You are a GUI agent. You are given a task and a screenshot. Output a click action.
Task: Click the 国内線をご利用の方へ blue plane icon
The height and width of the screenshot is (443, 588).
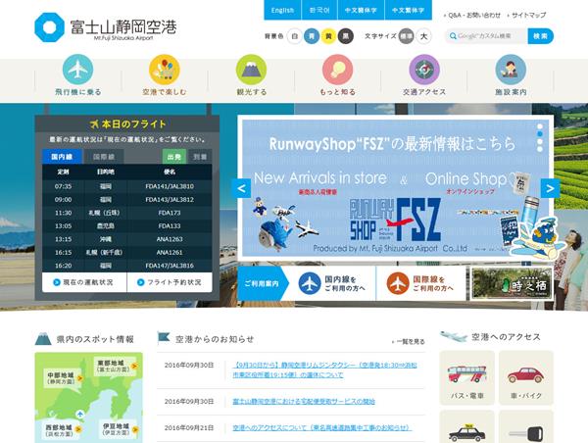[310, 283]
